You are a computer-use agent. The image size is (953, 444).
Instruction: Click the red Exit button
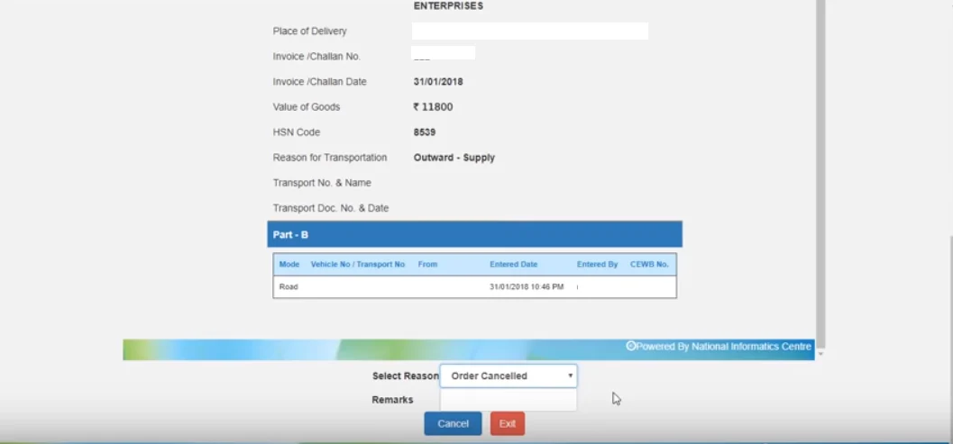click(x=508, y=423)
